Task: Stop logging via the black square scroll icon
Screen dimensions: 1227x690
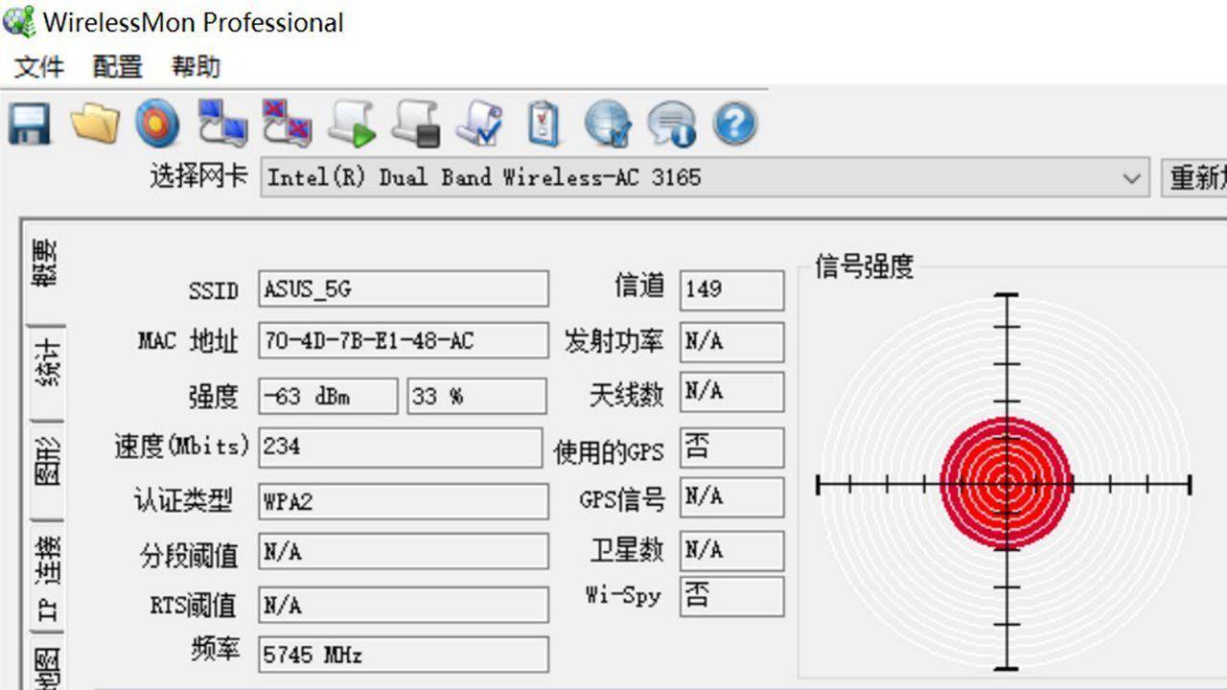Action: pos(414,125)
